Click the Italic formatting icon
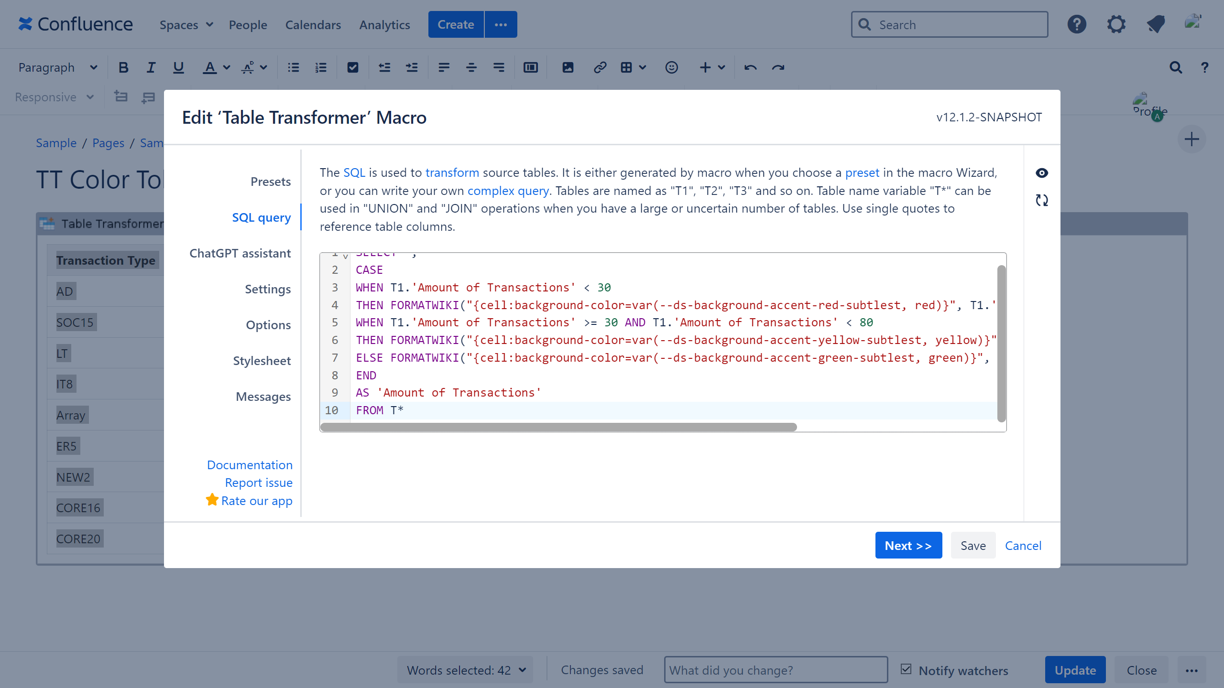 151,67
